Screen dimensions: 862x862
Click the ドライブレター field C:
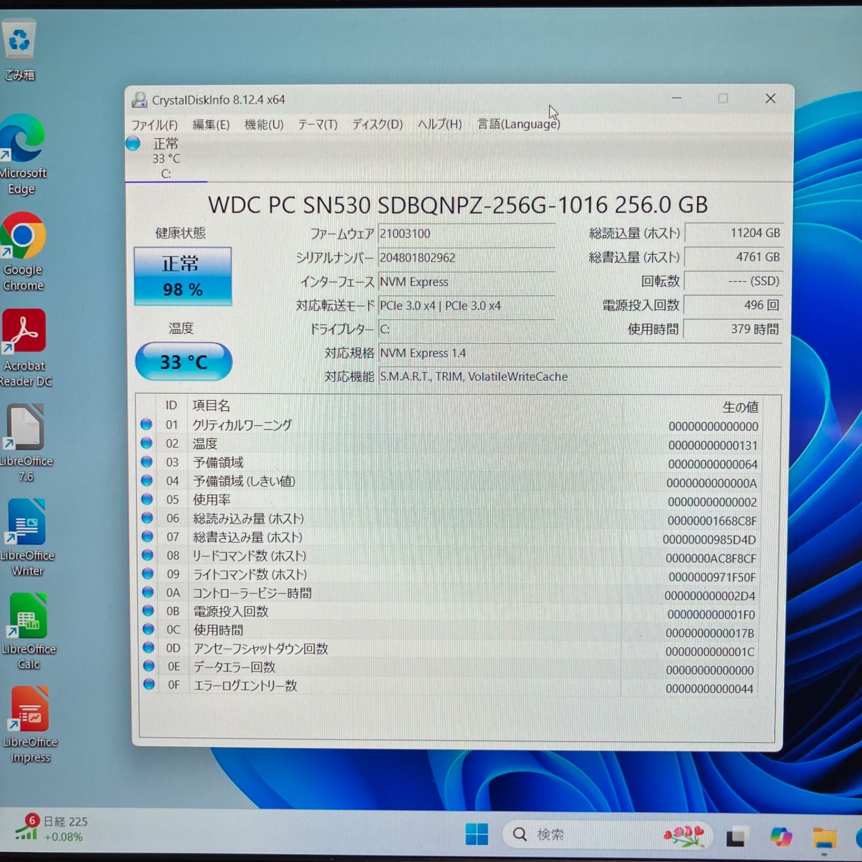click(467, 329)
